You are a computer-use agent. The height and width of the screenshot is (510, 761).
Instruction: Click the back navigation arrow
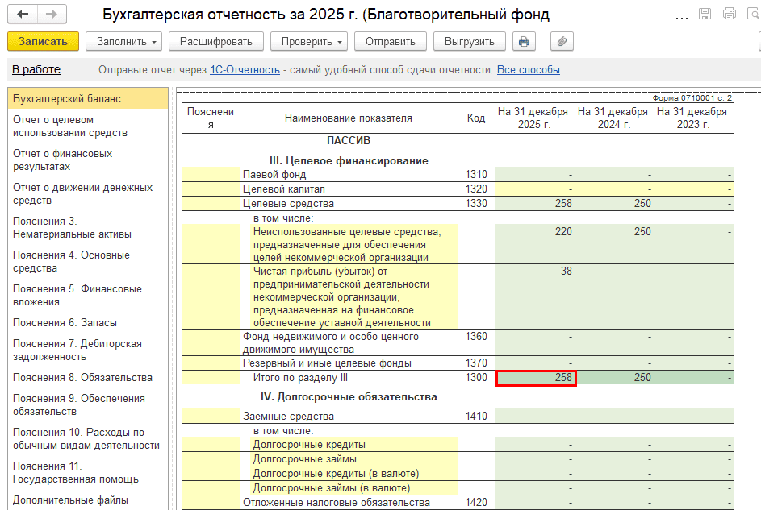tap(23, 15)
